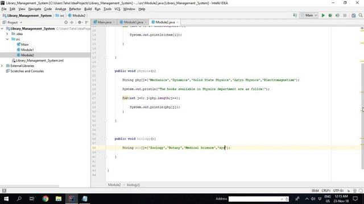Collapse the Library_Management_System root node
The height and width of the screenshot is (204, 364).
tap(2, 29)
